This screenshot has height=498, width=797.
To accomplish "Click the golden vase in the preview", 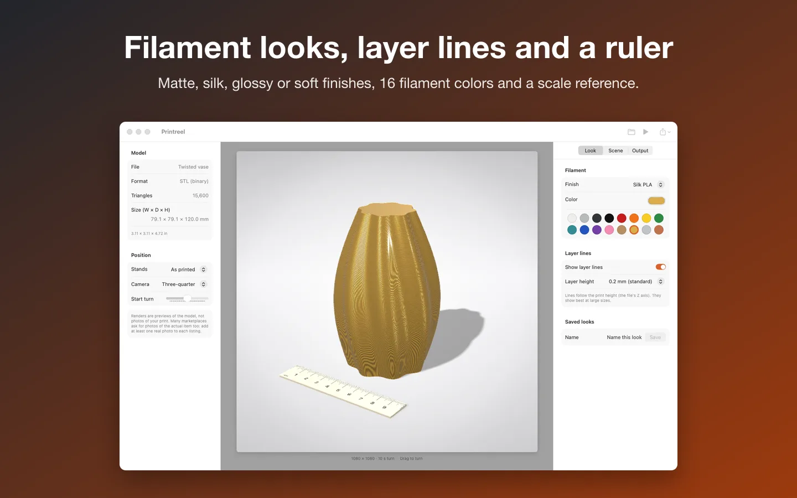I will [387, 290].
